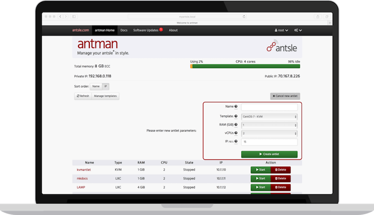Screen dimensions: 374x215
Task: Click the browser address bar
Action: [187, 17]
